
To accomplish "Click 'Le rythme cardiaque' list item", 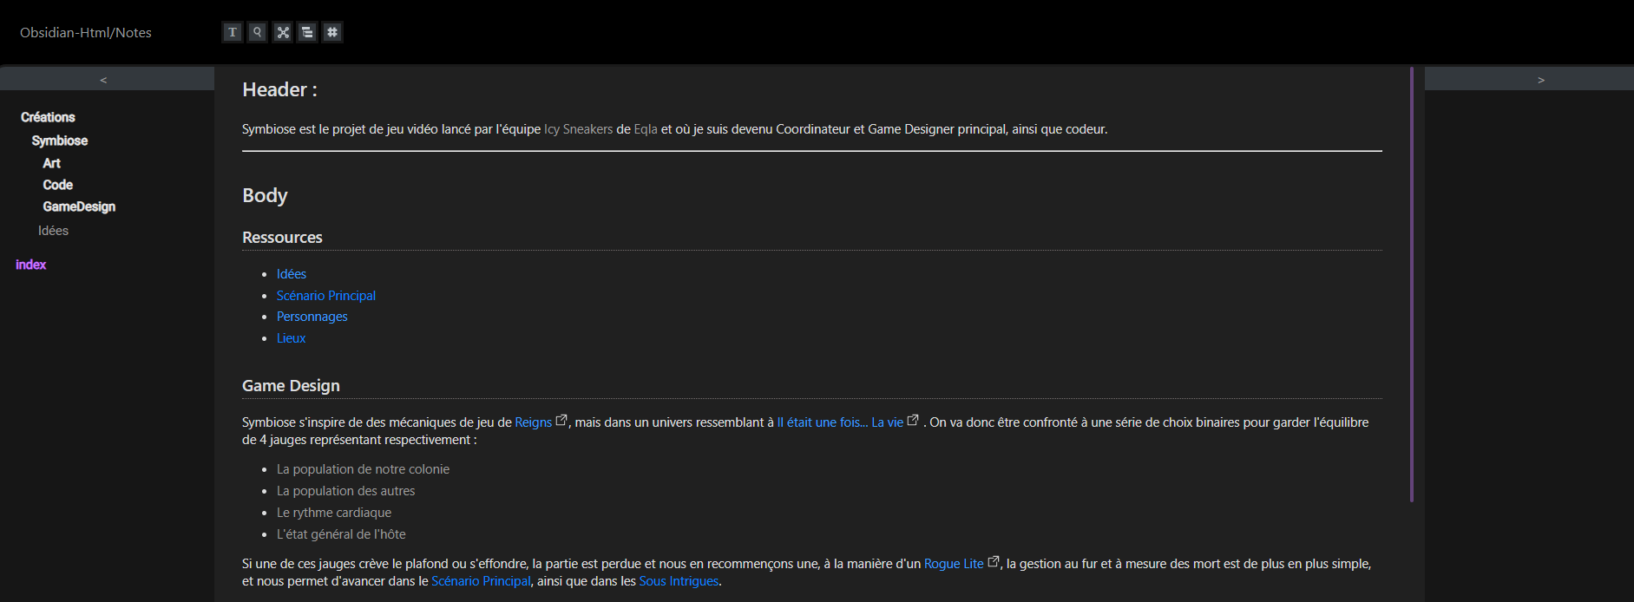I will click(x=334, y=513).
